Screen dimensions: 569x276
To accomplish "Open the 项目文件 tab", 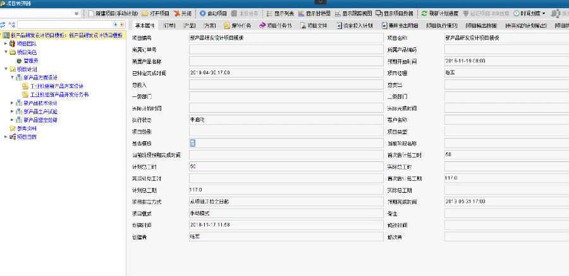I will click(314, 26).
